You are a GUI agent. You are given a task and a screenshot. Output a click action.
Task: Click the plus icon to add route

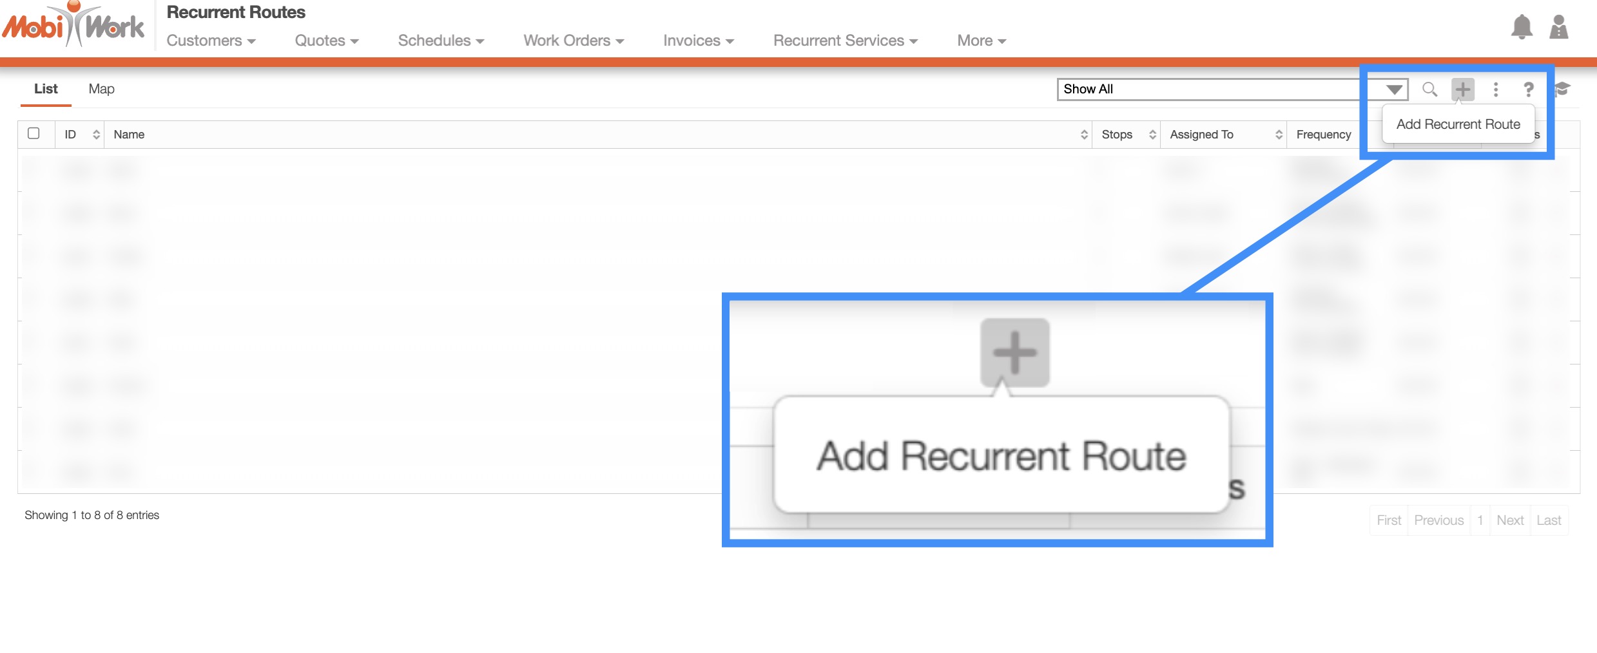1462,90
